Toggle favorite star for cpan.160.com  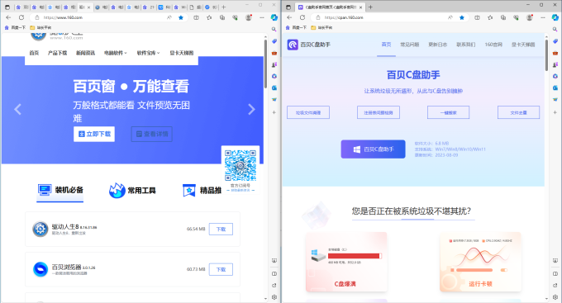pyautogui.click(x=462, y=17)
